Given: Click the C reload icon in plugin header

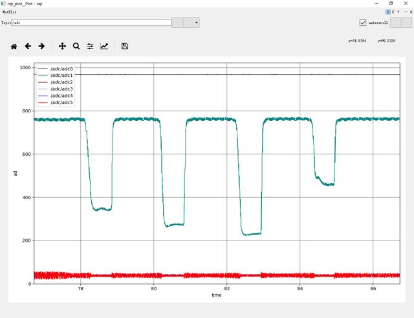Looking at the screenshot, I should point(393,12).
